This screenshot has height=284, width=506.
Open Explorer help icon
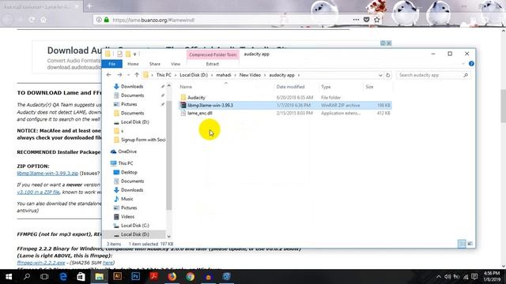471,64
